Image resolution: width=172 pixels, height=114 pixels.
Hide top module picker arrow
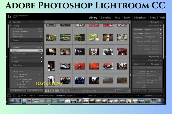(86, 14)
